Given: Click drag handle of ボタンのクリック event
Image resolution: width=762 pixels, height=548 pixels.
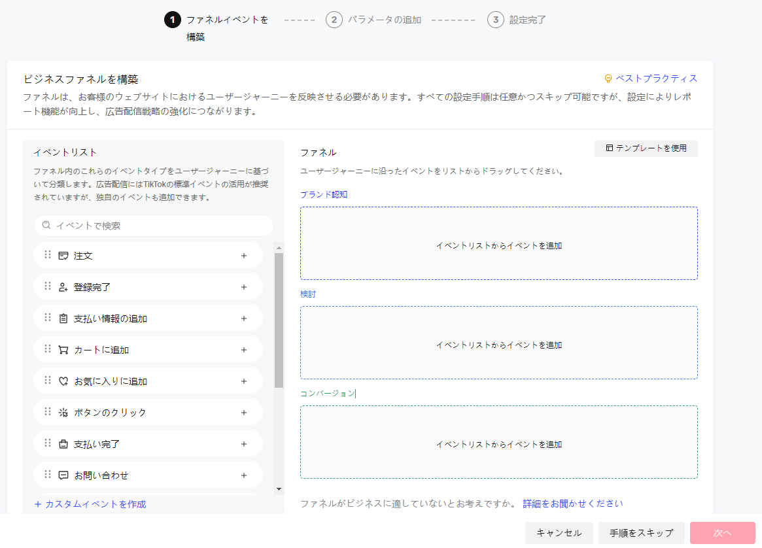Looking at the screenshot, I should (47, 412).
